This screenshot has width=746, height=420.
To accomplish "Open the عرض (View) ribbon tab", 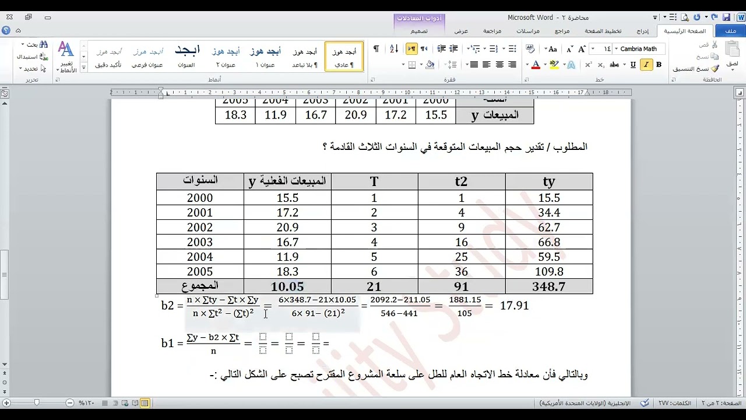I will pos(460,30).
